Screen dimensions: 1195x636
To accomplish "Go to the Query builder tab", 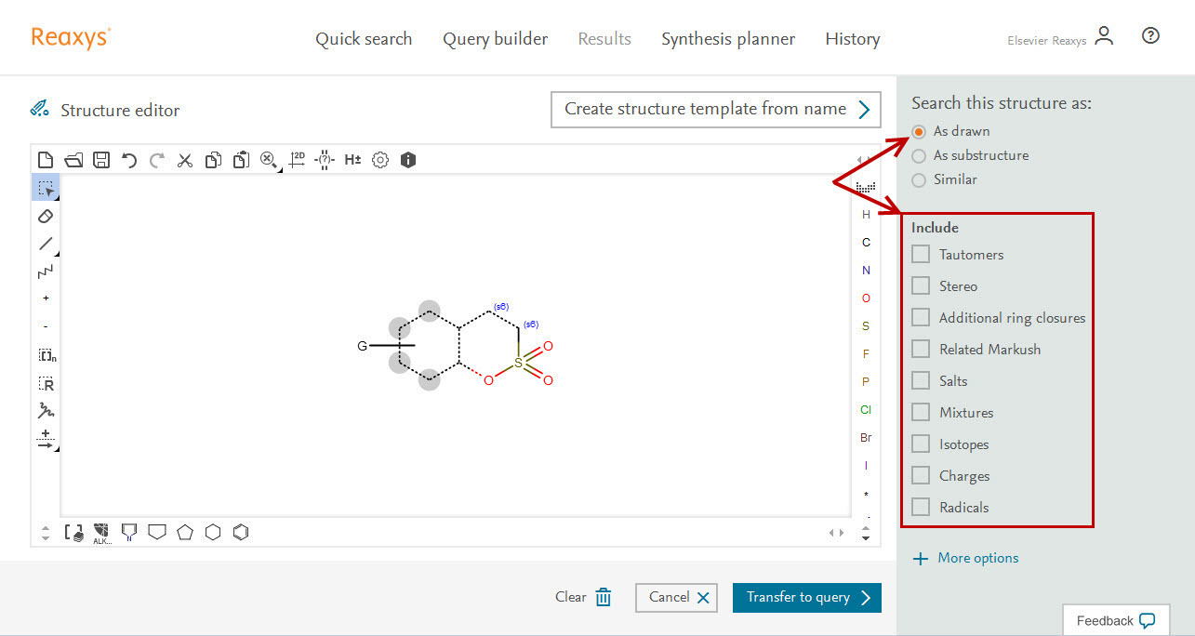I will click(x=495, y=39).
